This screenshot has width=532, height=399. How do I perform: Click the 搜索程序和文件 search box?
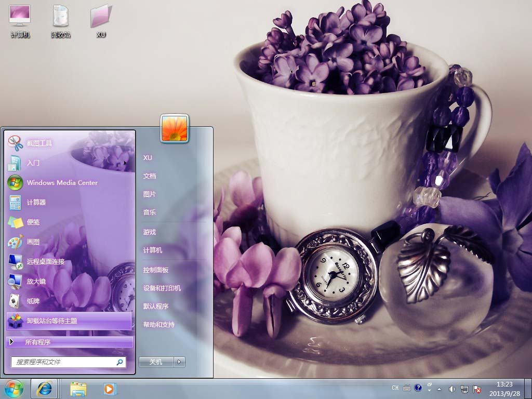[x=62, y=362]
